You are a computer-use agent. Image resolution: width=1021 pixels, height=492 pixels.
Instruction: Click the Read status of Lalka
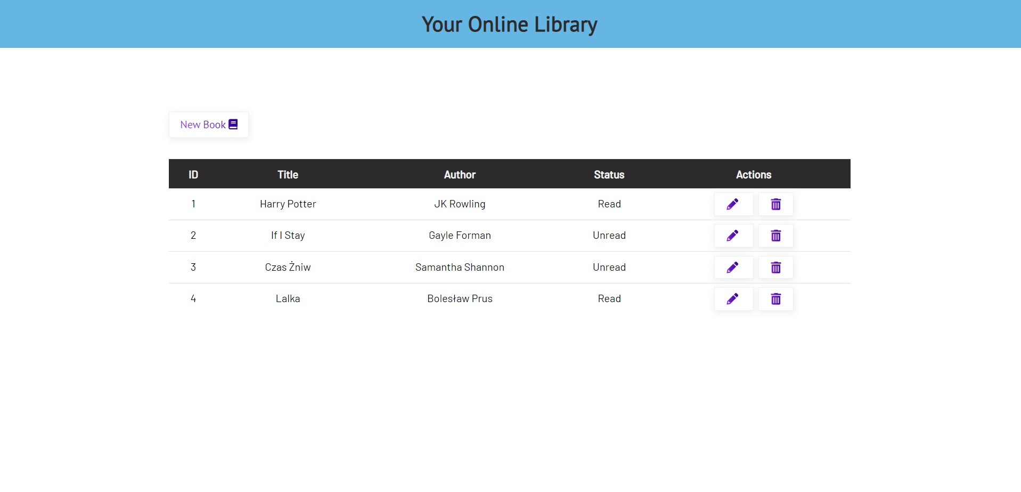609,298
